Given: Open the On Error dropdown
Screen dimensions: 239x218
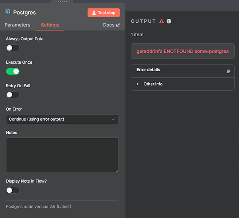Looking at the screenshot, I should click(62, 119).
